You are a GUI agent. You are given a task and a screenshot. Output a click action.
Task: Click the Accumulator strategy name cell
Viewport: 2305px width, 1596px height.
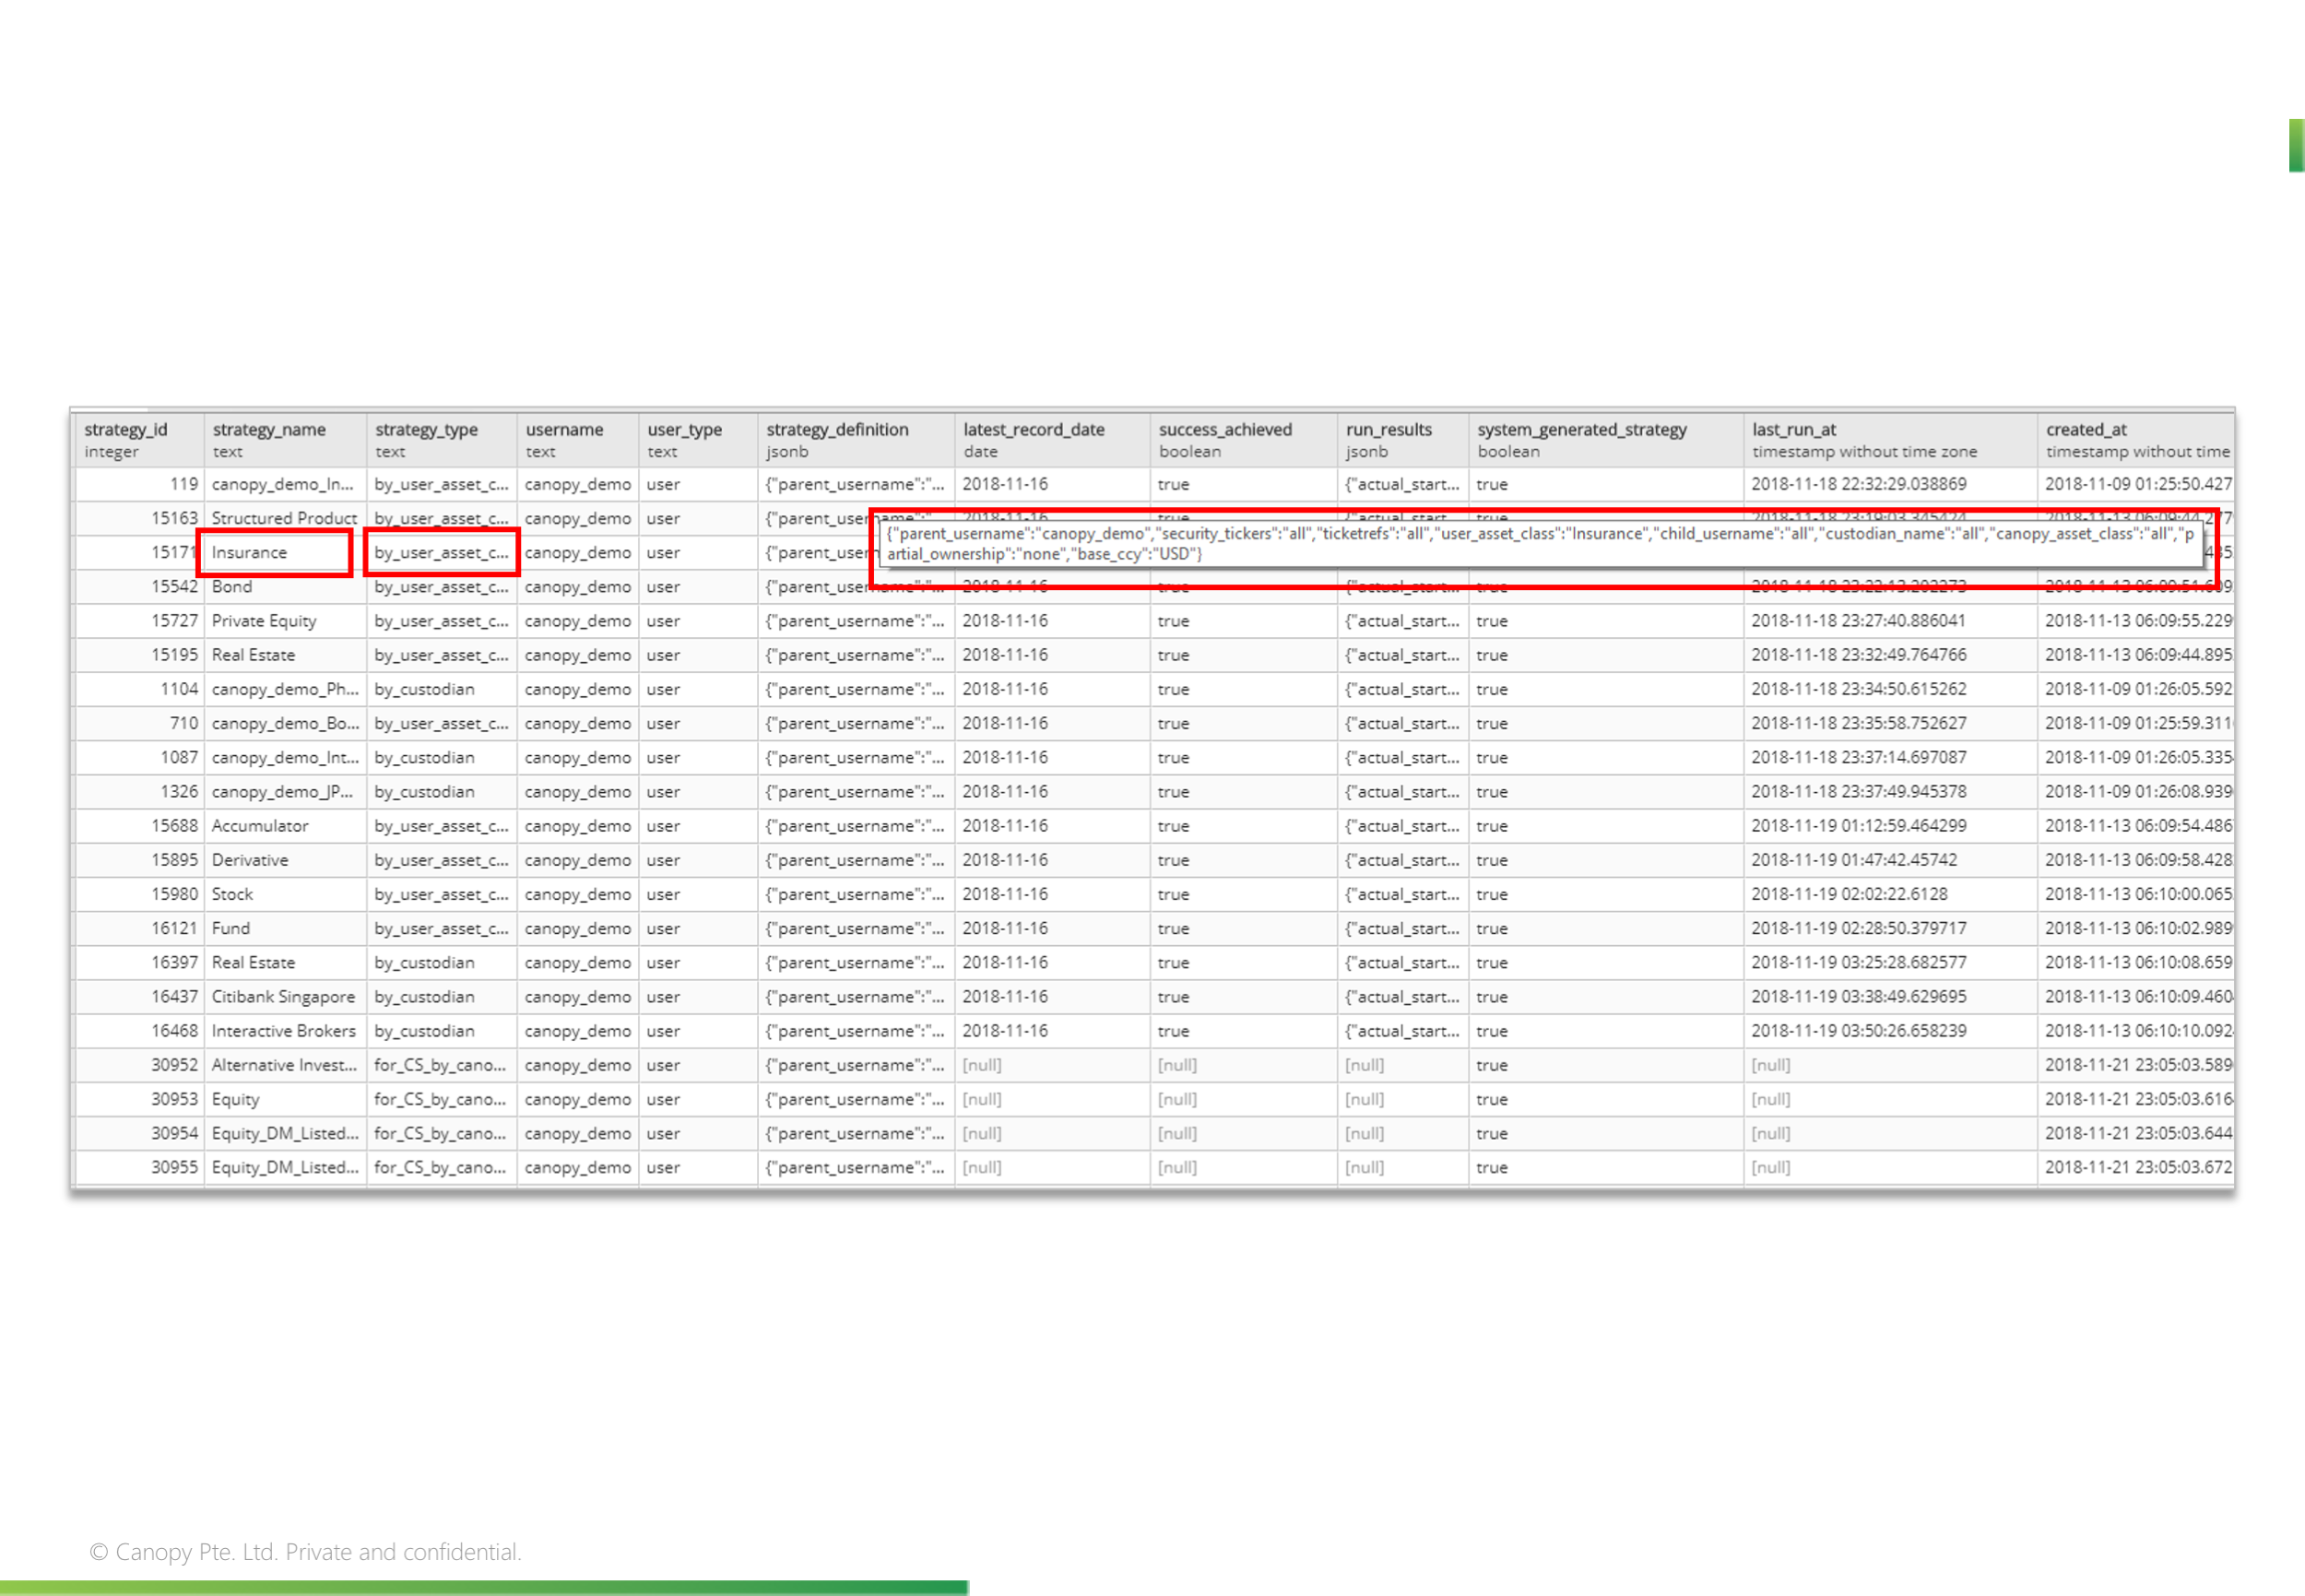click(x=260, y=826)
